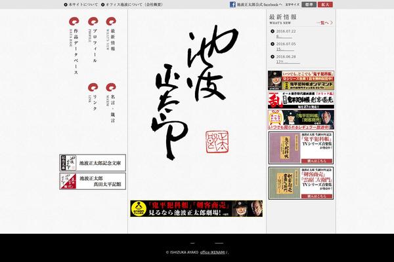Click bullet icon before 本サイトについて
Viewport: 394px width, 262px height.
66,5
